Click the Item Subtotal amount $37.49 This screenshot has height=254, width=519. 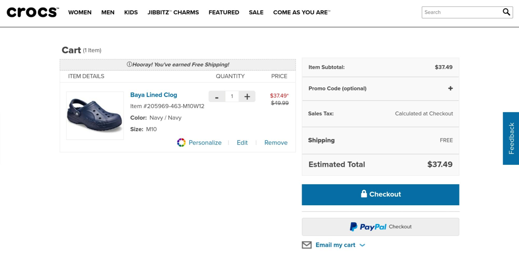pyautogui.click(x=444, y=67)
